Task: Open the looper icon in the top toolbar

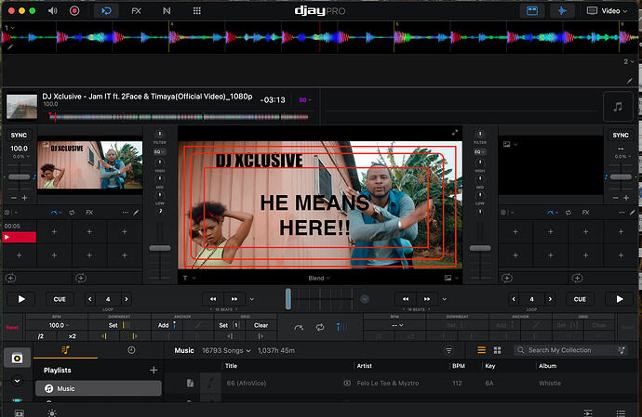Action: (x=167, y=11)
